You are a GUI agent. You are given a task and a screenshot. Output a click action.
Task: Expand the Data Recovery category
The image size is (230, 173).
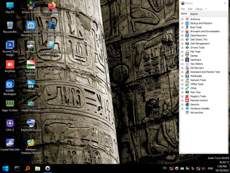click(182, 35)
